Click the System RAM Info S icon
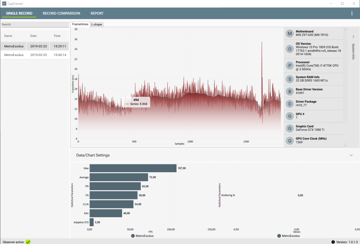Screen dimensions: 360x244 (290, 79)
